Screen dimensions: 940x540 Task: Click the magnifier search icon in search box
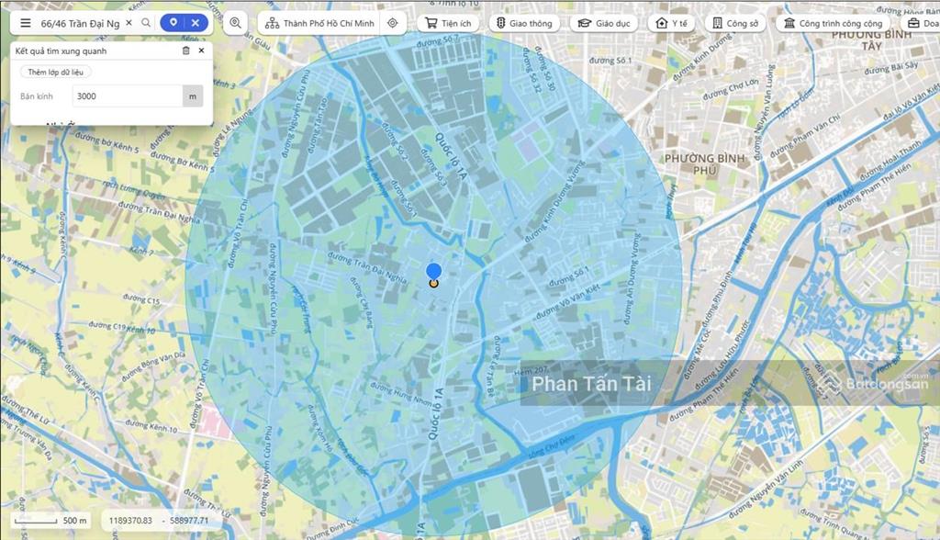click(146, 23)
